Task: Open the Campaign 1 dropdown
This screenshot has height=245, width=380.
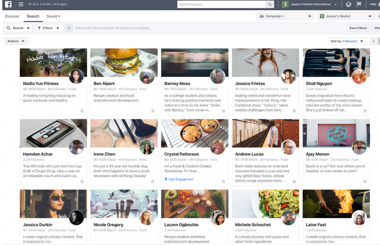Action: pyautogui.click(x=286, y=16)
